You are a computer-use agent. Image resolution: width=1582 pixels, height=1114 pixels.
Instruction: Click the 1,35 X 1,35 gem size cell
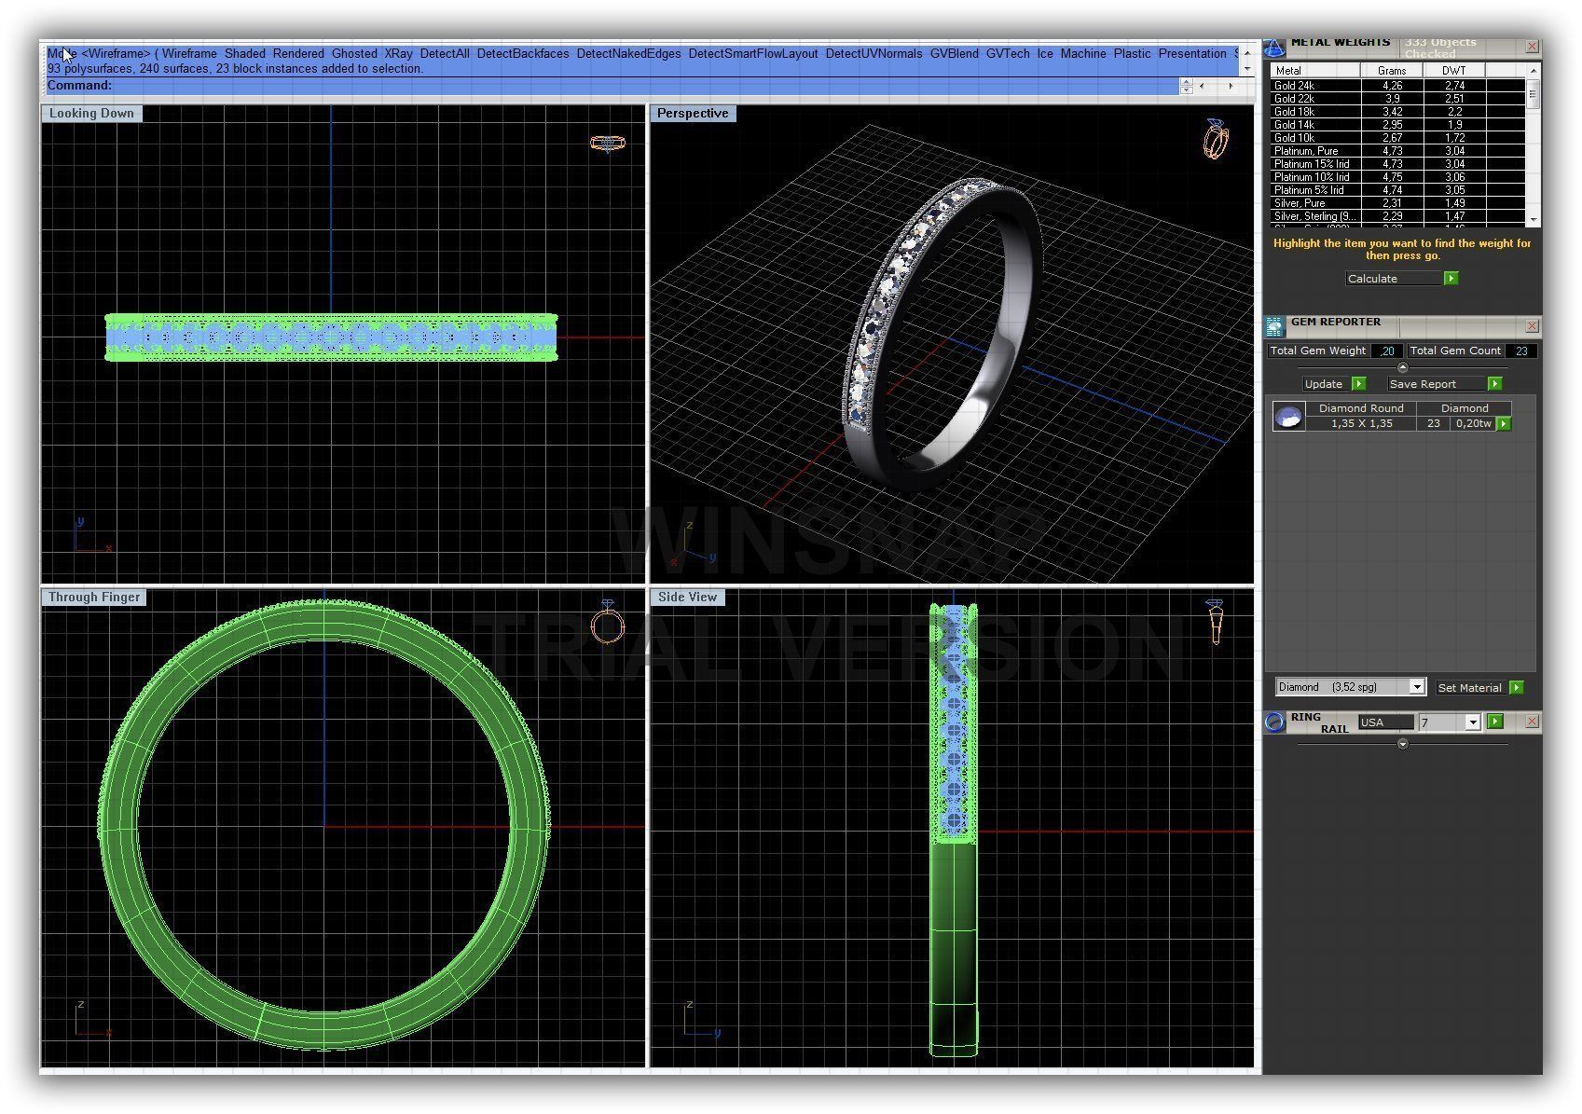(1361, 424)
